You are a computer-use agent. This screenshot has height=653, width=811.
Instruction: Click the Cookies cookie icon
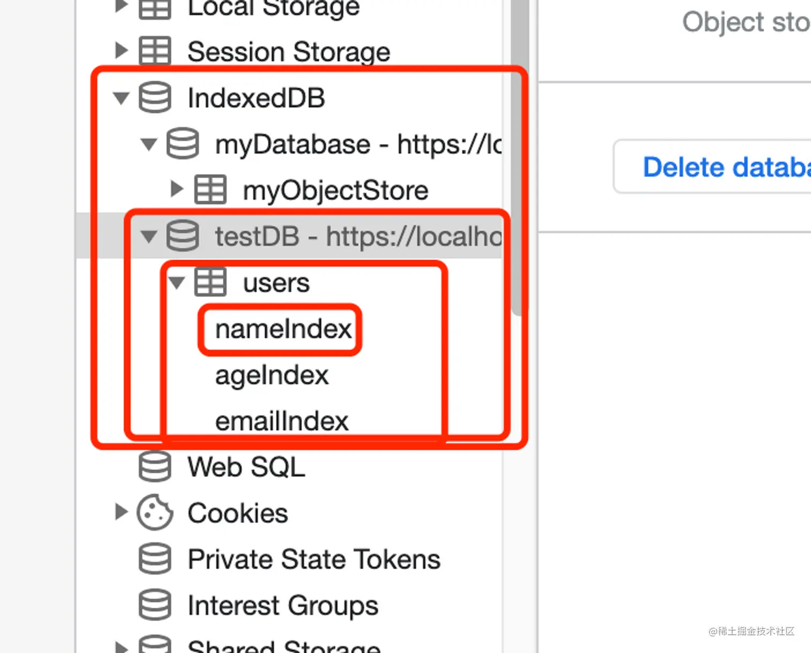point(155,512)
